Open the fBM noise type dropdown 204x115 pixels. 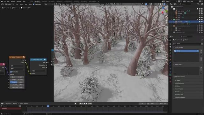point(17,69)
